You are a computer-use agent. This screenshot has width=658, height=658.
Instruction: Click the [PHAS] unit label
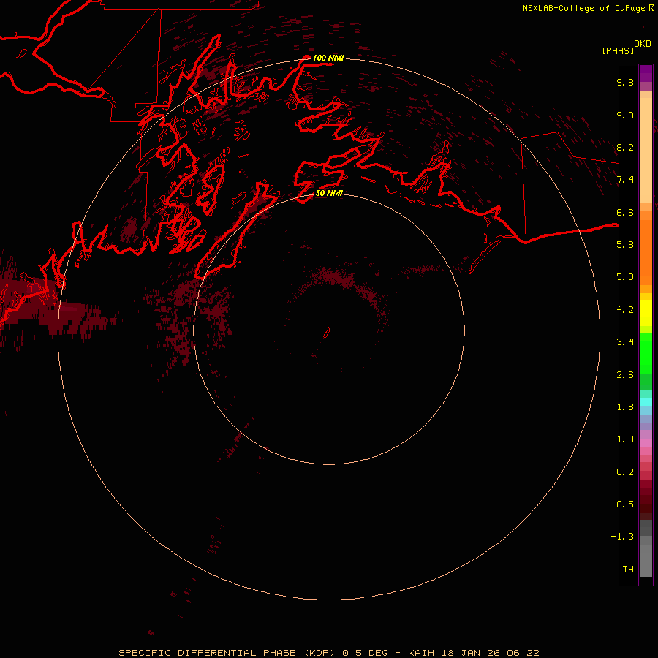[x=618, y=50]
